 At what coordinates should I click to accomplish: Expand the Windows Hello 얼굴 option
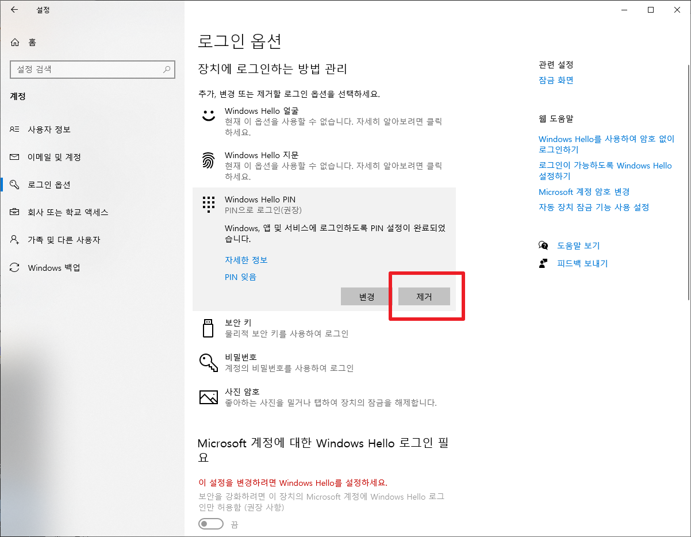click(324, 120)
